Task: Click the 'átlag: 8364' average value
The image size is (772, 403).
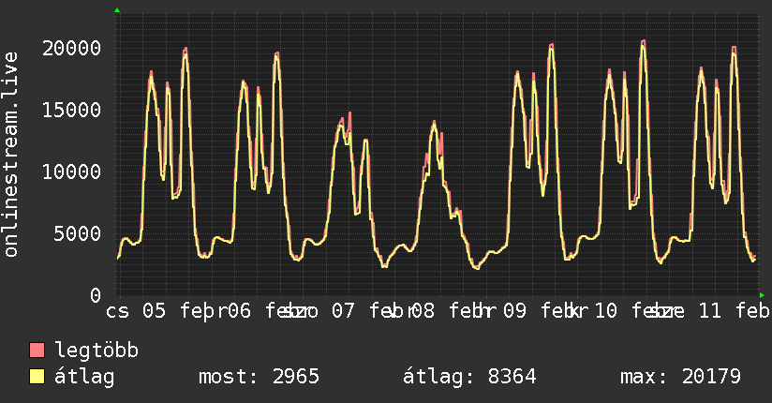Action: click(469, 377)
